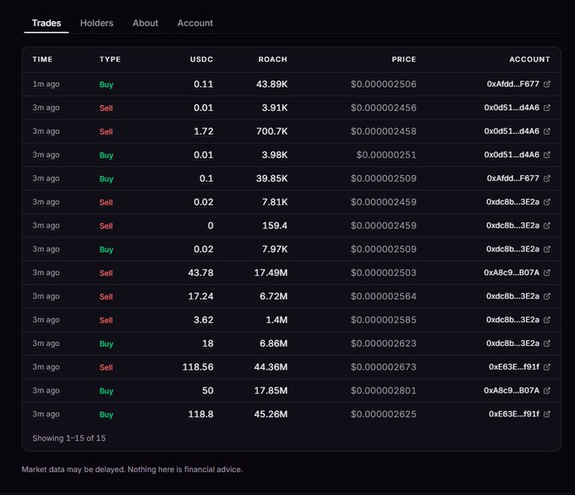575x495 pixels.
Task: Switch to the Holders tab
Action: [96, 23]
